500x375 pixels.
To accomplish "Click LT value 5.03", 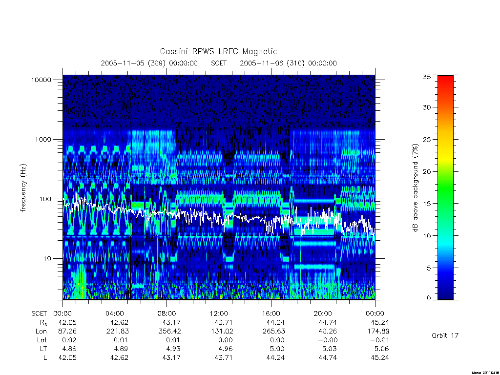I will [330, 349].
